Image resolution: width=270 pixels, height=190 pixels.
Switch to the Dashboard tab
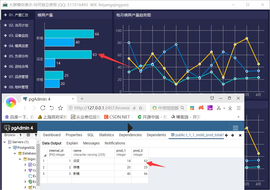(52, 135)
